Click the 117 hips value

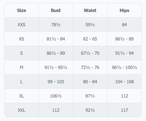(124, 110)
